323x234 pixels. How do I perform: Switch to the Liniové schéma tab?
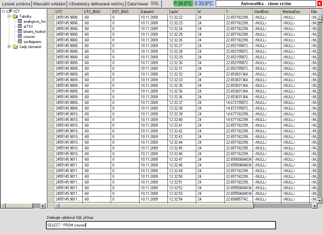pyautogui.click(x=16, y=4)
